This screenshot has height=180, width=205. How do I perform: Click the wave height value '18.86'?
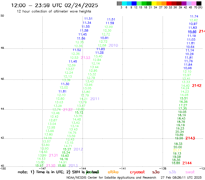coord(176,163)
